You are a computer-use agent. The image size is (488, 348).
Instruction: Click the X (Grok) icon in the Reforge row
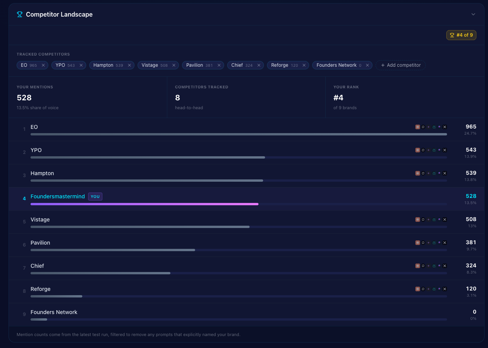click(445, 289)
